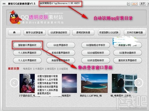Choose 查看更多图片 menu entry
149x111 pixels.
click(x=44, y=93)
